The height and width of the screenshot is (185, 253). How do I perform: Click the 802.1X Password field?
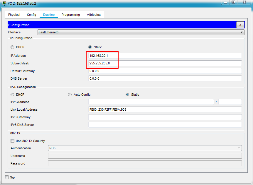click(145, 163)
